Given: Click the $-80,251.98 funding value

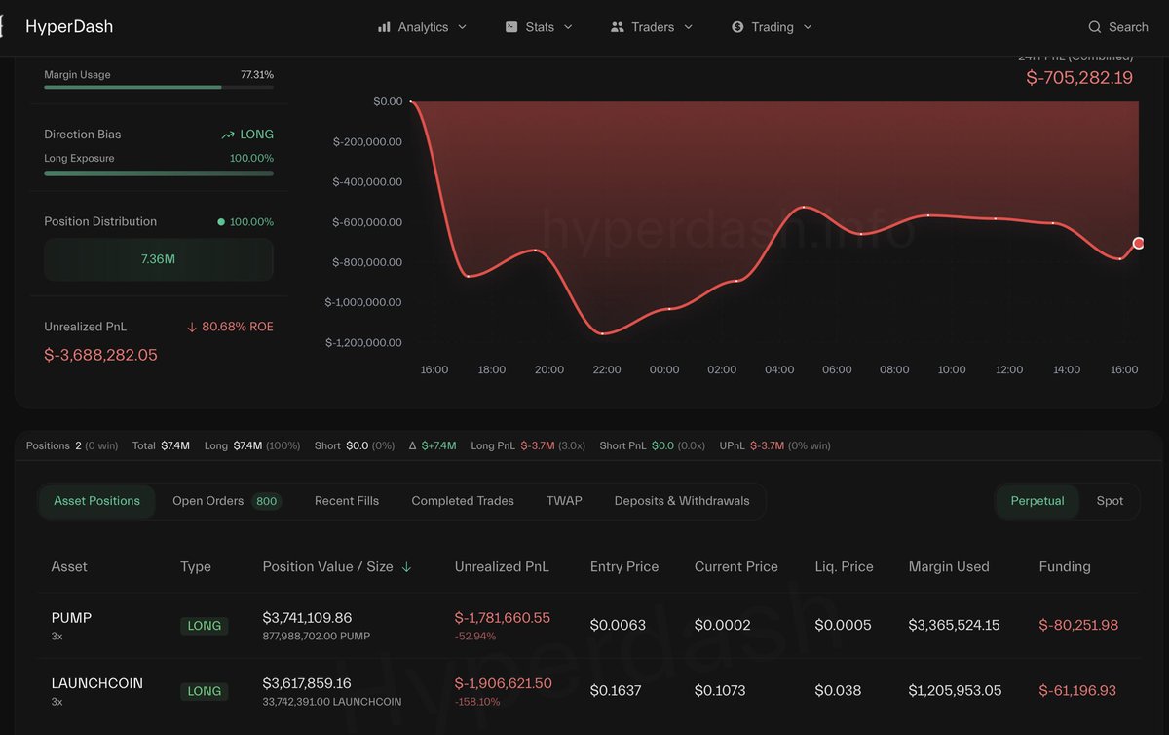Looking at the screenshot, I should click(1078, 625).
